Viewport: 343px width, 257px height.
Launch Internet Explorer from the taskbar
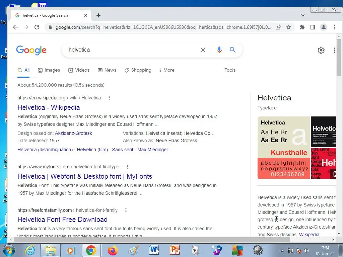click(30, 250)
